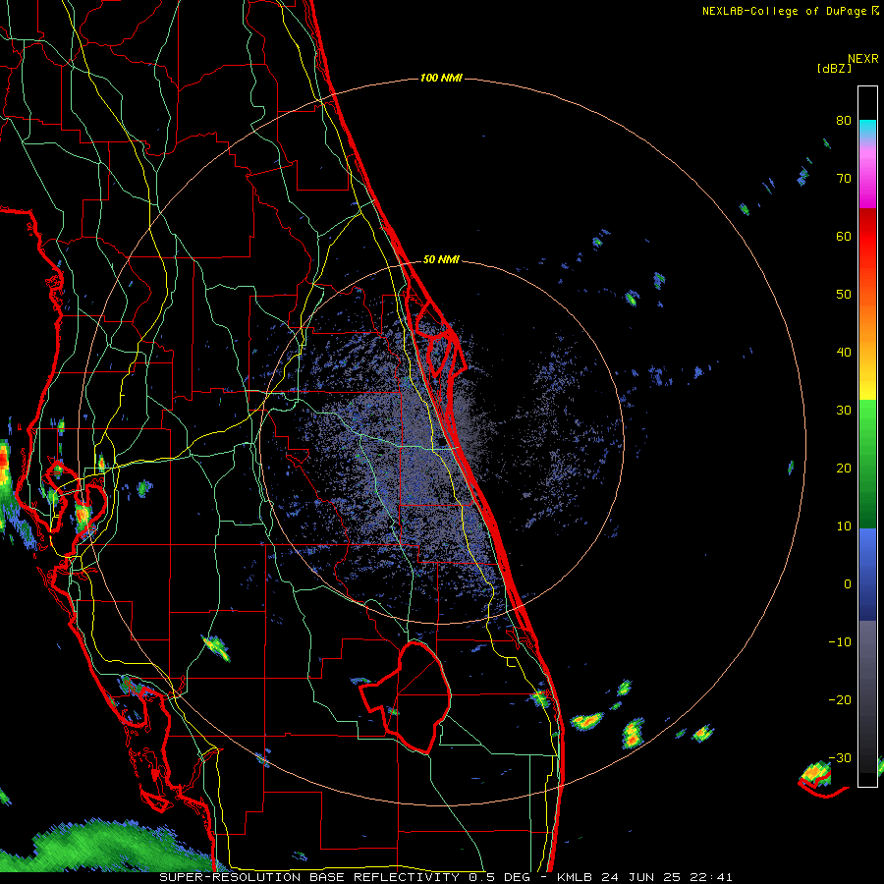The width and height of the screenshot is (884, 884).
Task: Click the 60 value on the dBZ scale
Action: tap(844, 236)
